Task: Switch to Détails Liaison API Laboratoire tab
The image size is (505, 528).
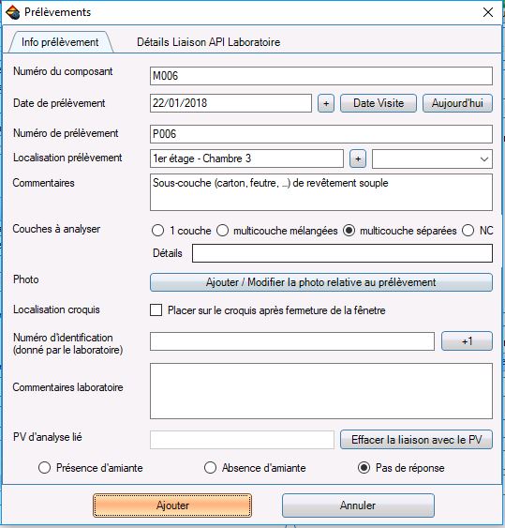Action: click(209, 42)
